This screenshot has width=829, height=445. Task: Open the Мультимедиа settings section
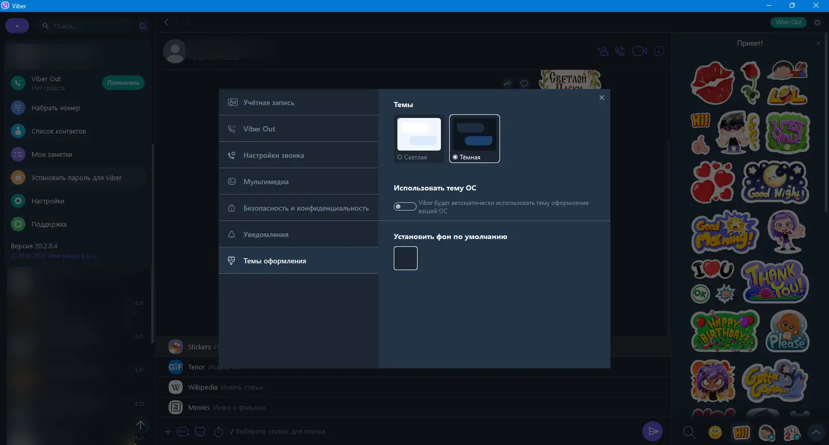[298, 182]
